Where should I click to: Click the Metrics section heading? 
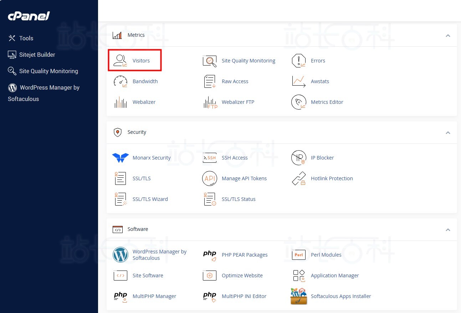[x=136, y=35]
